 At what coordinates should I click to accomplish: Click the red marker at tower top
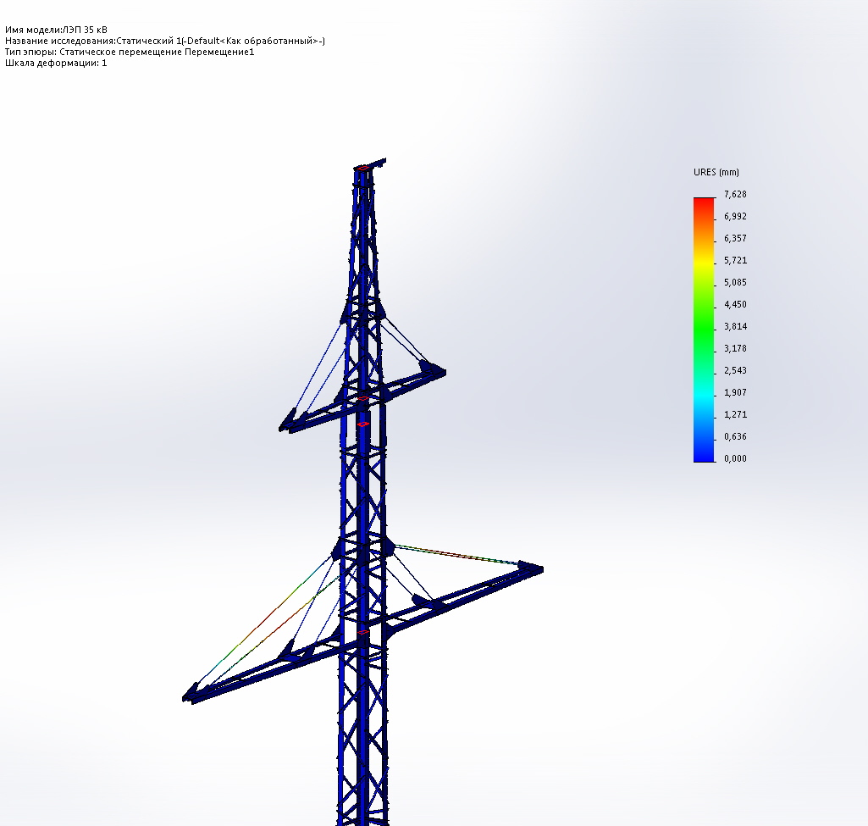click(362, 168)
